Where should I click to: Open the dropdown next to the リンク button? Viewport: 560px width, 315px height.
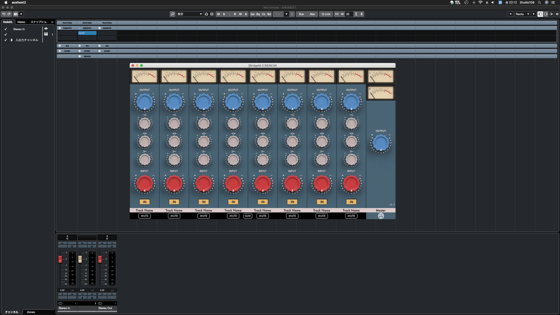(286, 14)
